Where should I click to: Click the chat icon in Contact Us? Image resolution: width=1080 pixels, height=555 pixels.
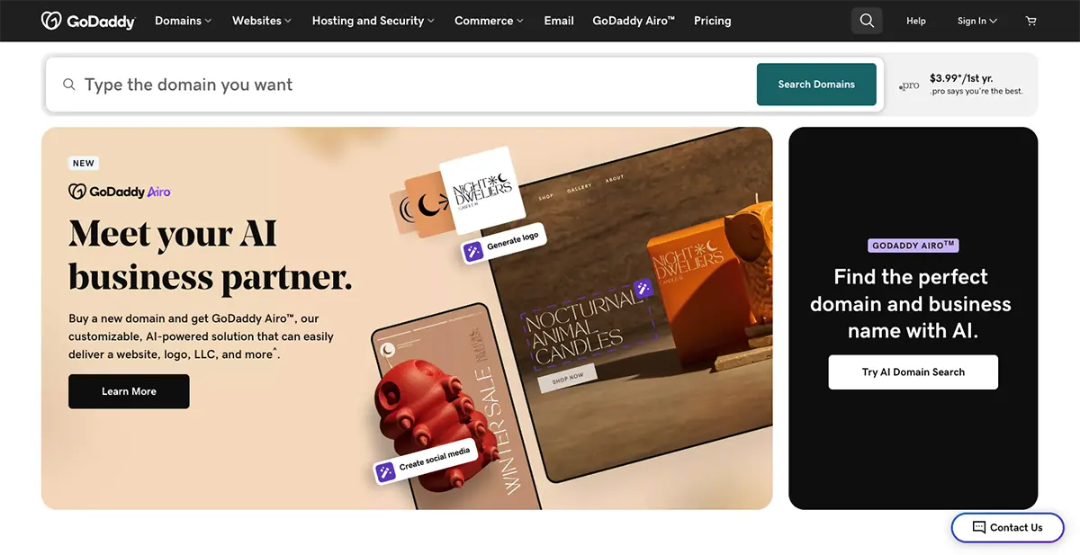[x=979, y=527]
